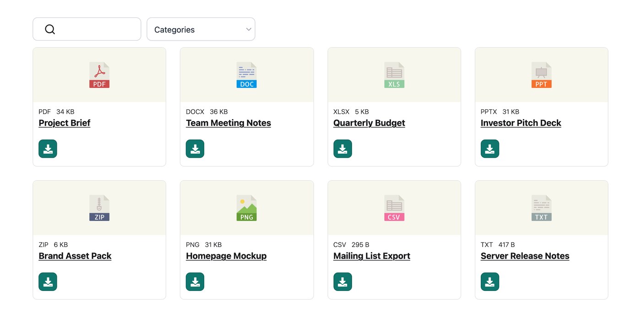Click the 'CSV 295 B' file info text

tap(351, 245)
